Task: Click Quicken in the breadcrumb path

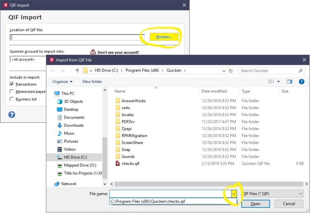Action: coord(174,71)
